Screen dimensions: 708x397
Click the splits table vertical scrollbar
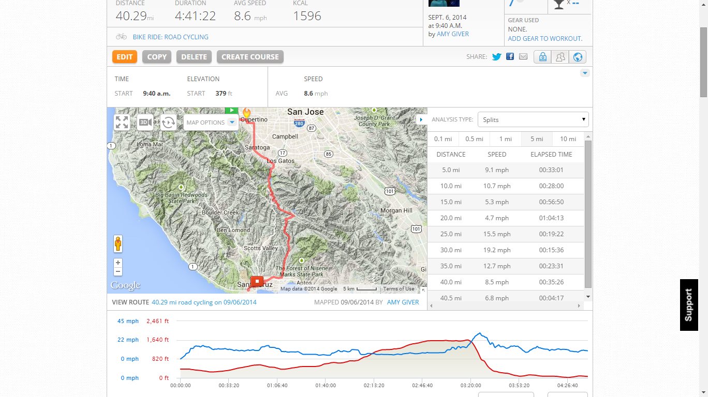tap(587, 213)
